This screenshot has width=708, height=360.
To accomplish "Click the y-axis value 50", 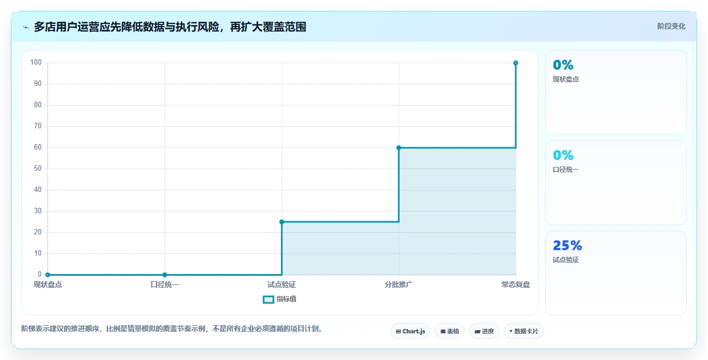I will [38, 169].
